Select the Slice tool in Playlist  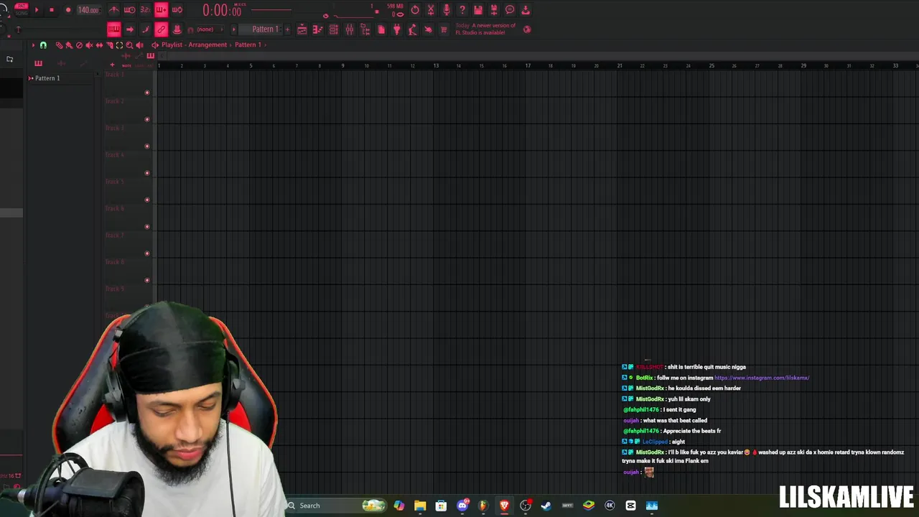(x=110, y=45)
